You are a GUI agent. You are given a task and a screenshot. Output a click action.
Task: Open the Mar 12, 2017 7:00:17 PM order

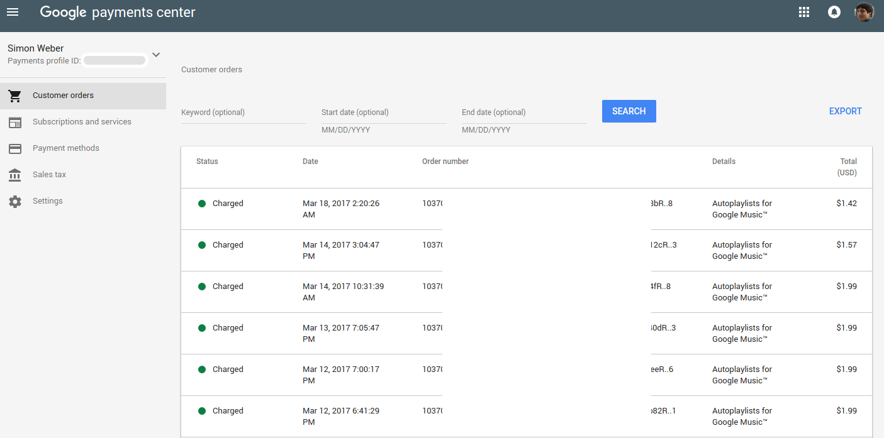coord(527,375)
